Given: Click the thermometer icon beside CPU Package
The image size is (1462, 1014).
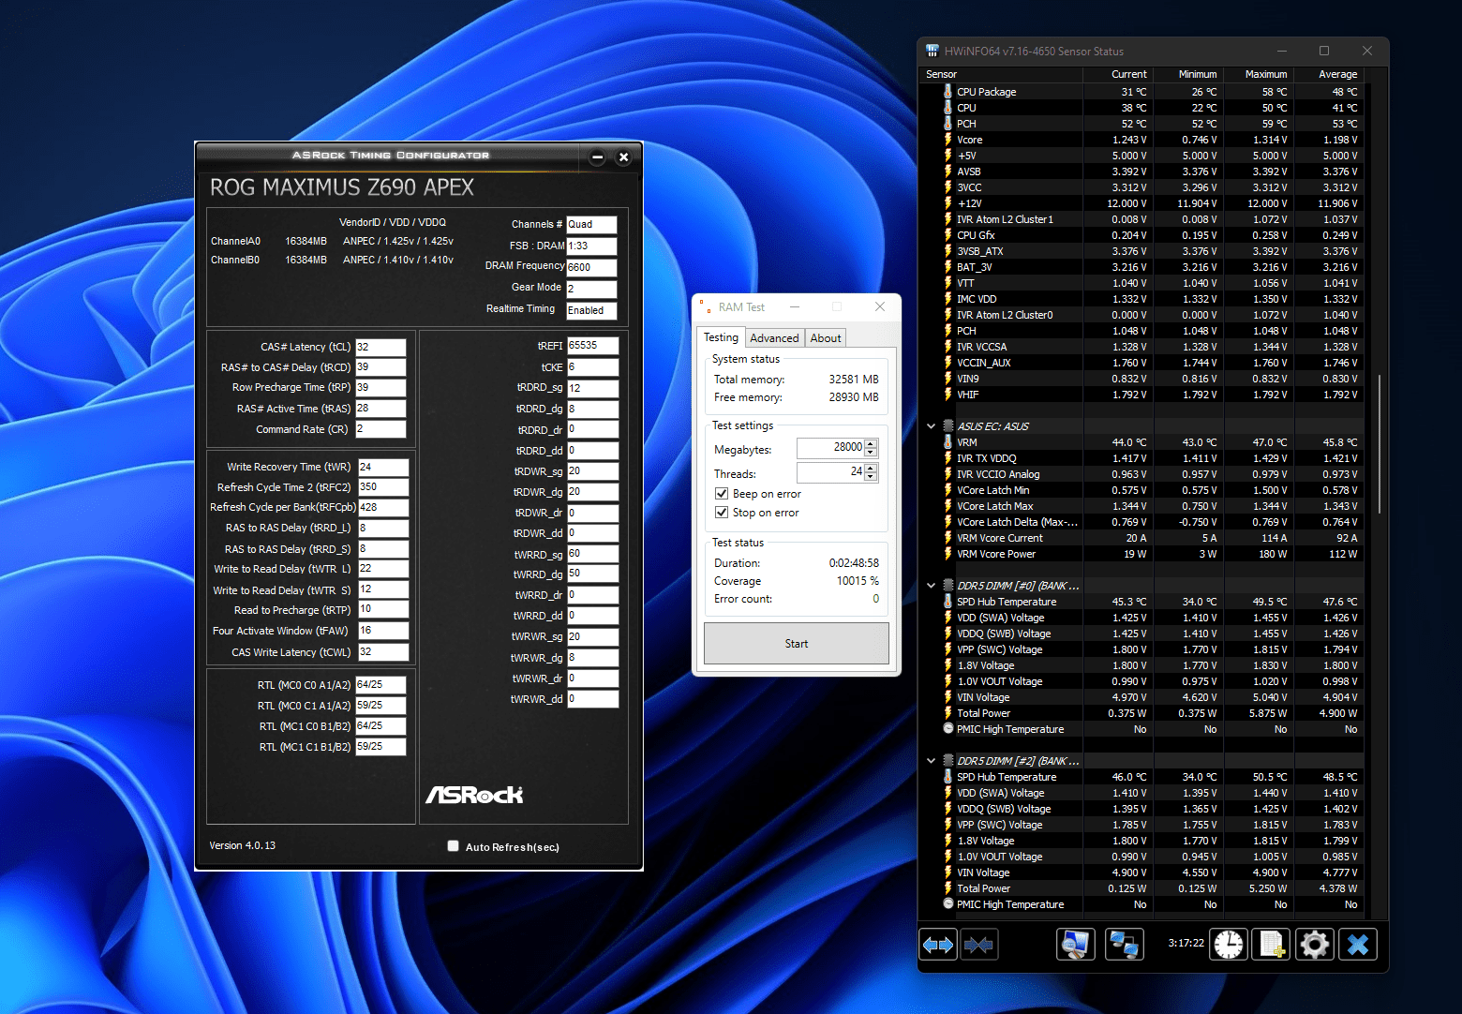Looking at the screenshot, I should 948,92.
